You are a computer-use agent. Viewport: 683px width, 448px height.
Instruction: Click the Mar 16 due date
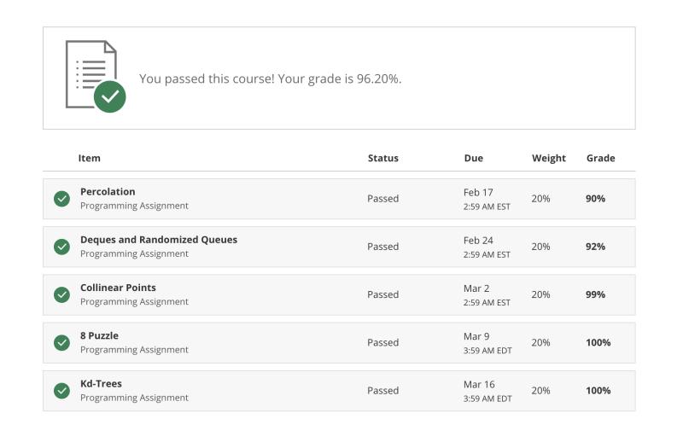pos(479,385)
